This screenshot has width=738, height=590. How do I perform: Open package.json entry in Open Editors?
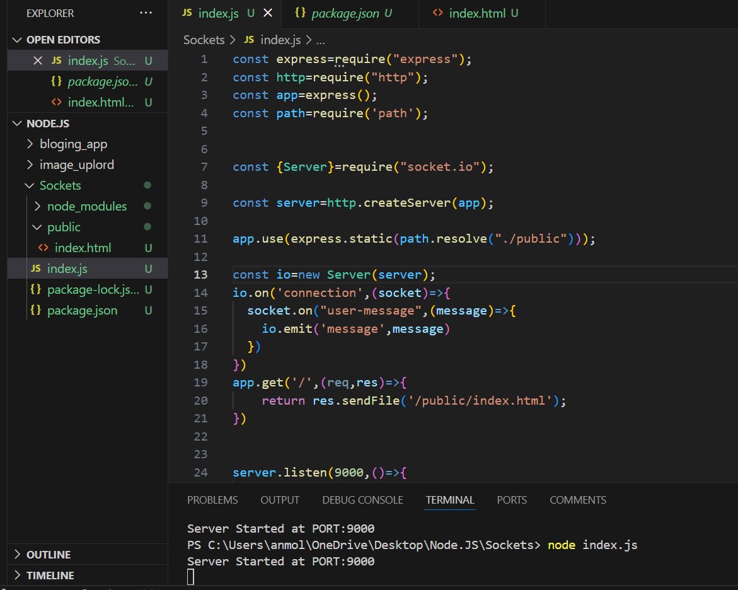88,81
